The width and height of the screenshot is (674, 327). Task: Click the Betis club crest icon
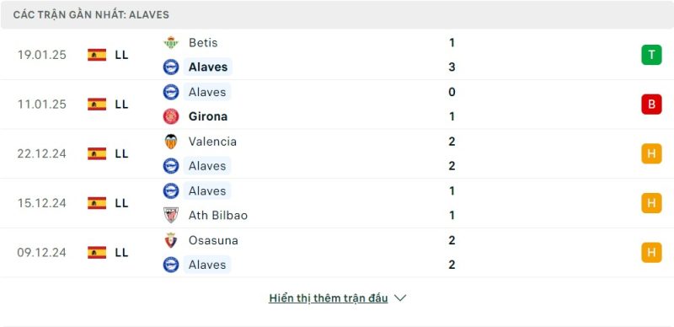(171, 43)
